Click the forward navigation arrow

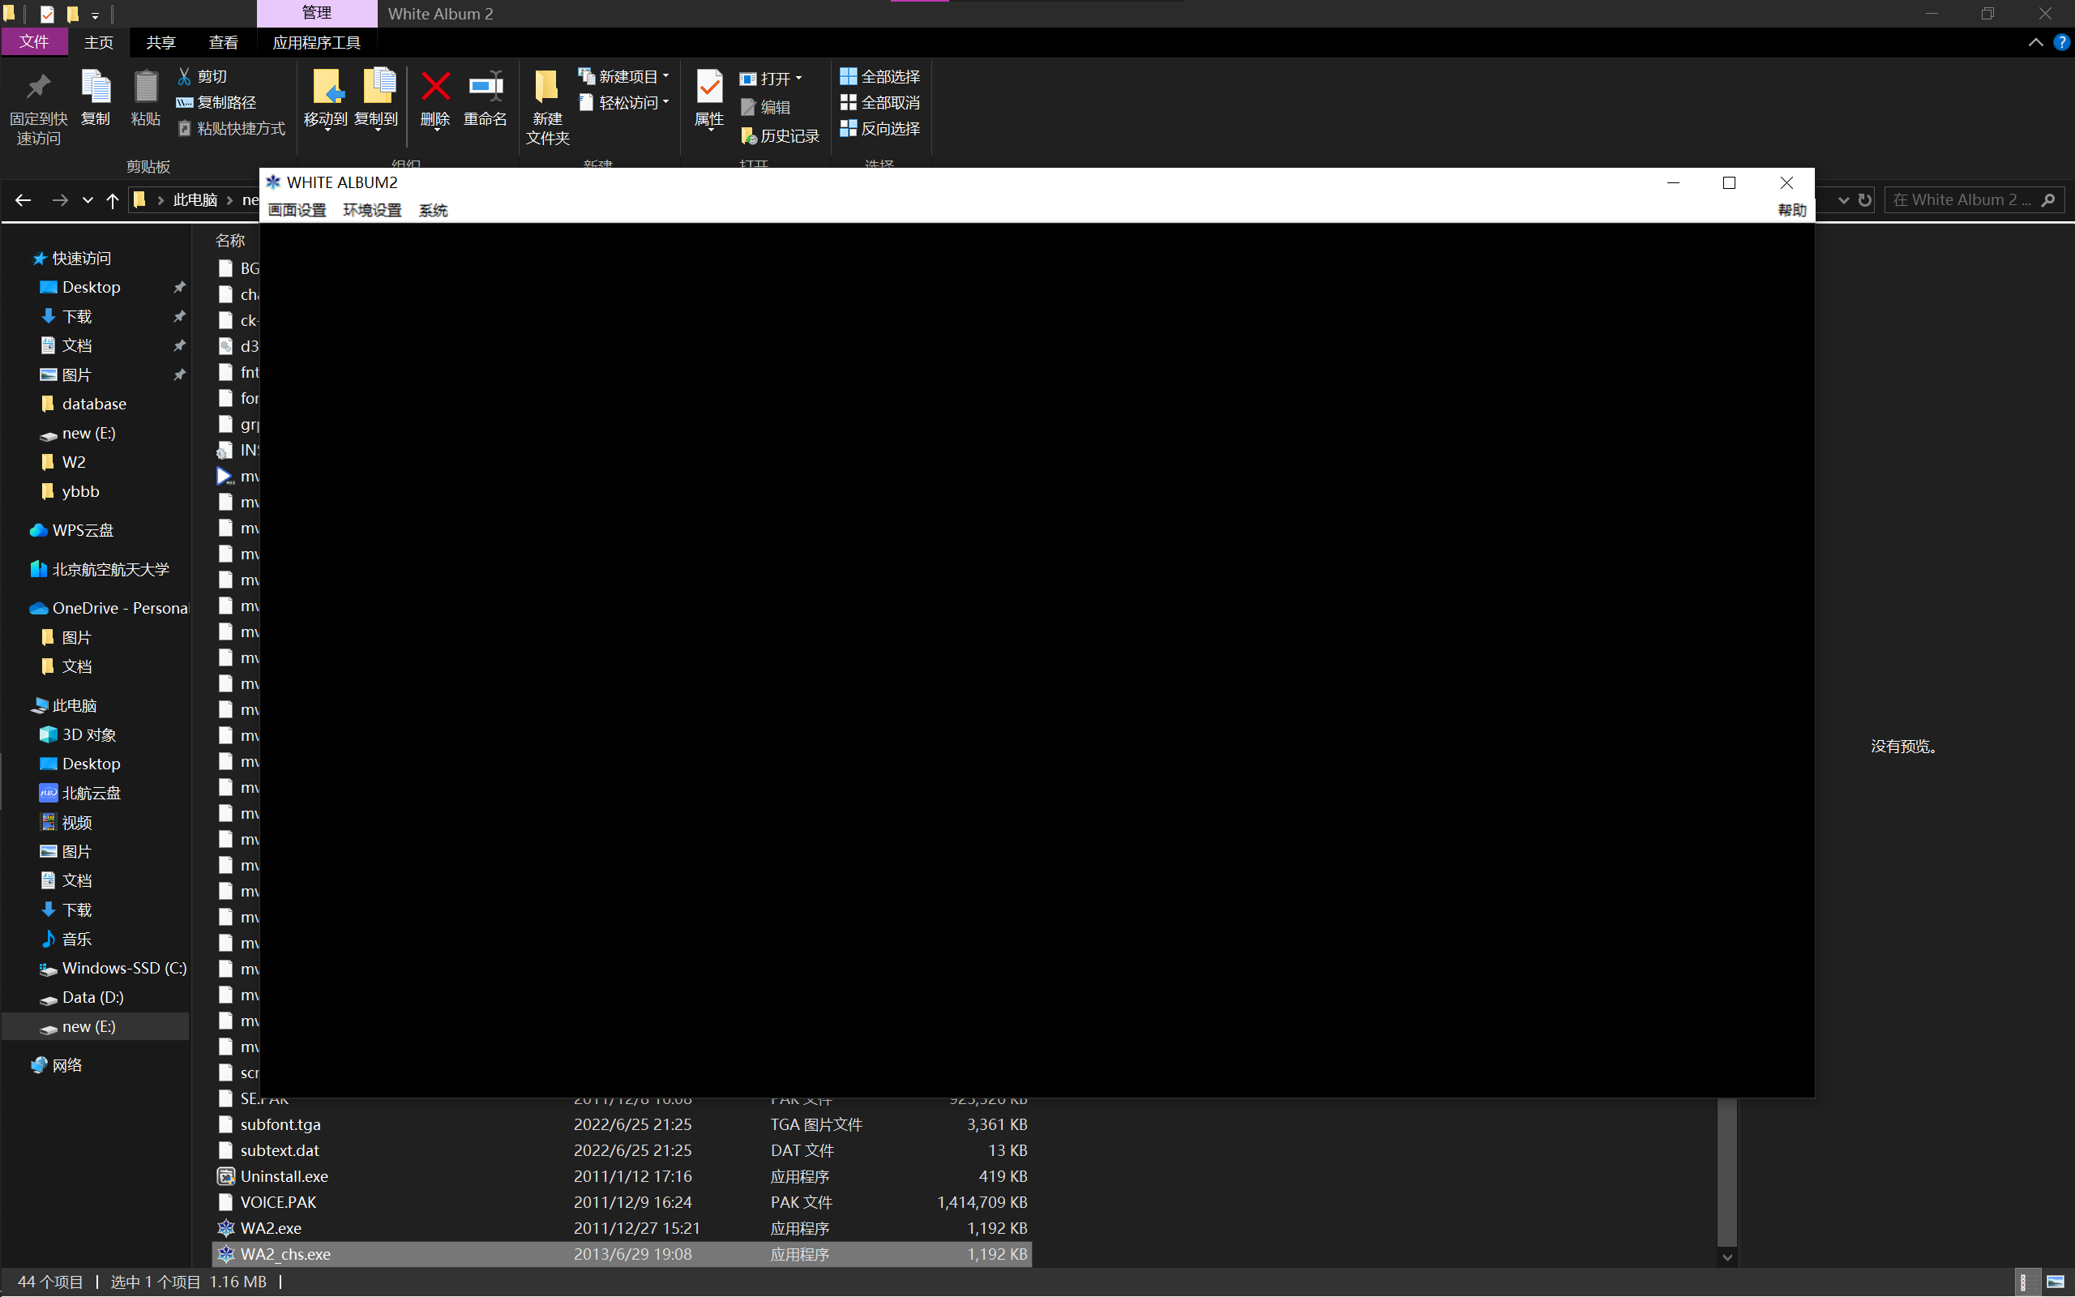coord(59,200)
